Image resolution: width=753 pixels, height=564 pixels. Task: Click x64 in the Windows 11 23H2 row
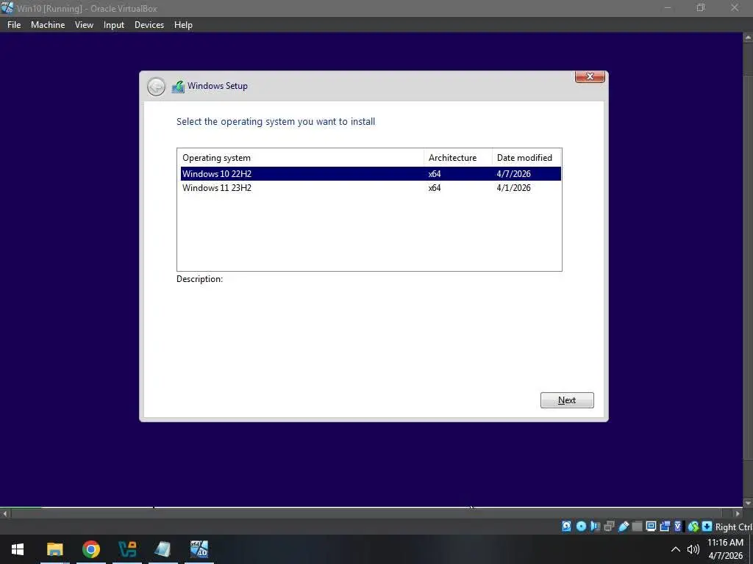tap(435, 188)
